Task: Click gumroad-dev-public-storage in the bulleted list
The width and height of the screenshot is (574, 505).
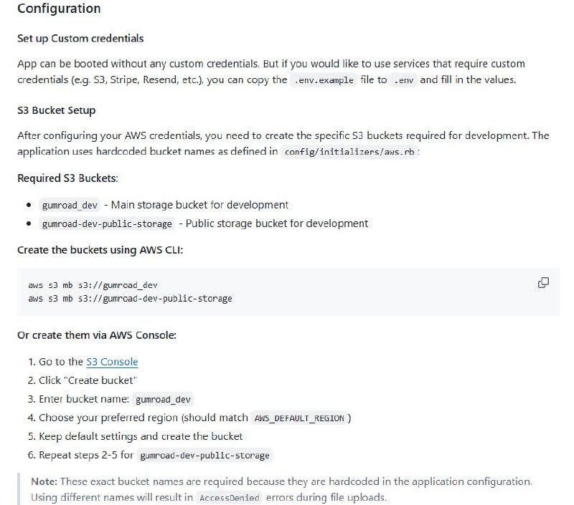Action: (x=107, y=223)
